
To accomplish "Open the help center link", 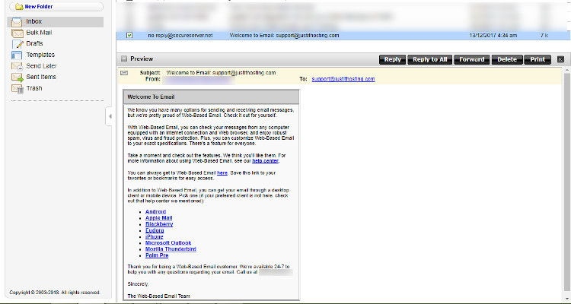I will 266,160.
